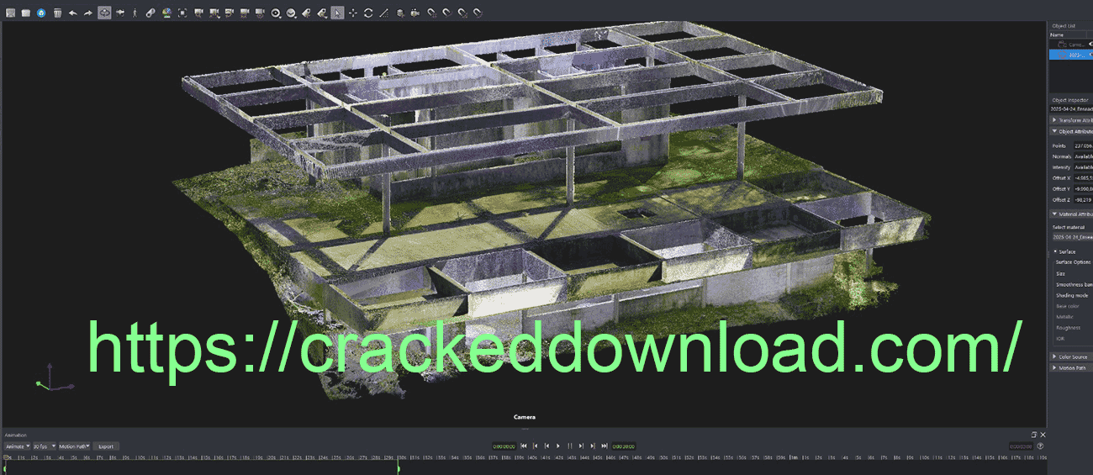Select the circular rotate tool

[368, 13]
